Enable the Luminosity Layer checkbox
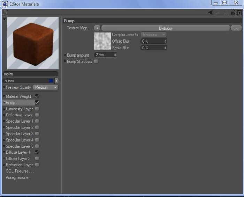244x197 pixels. (37, 109)
